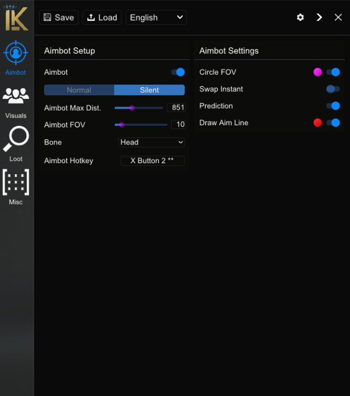Open the Aimbot section in sidebar
The image size is (350, 396).
coord(16,54)
